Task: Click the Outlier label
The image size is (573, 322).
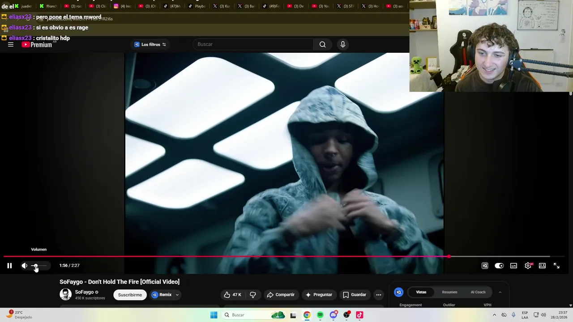Action: 449,305
